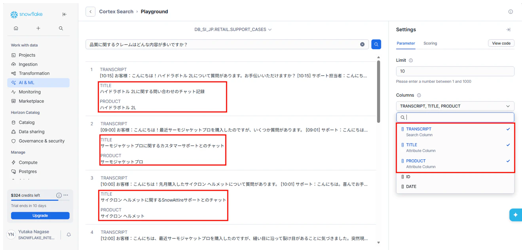Click result 1 title ハイドラボトル 2Lに関する問い合わせ
522x250 pixels.
(x=152, y=92)
